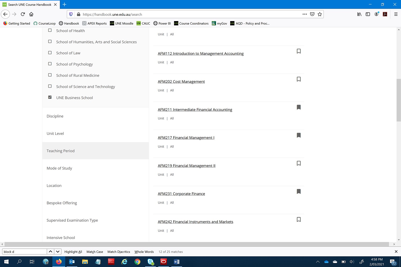Click the vertical page scrollbar thumb
The height and width of the screenshot is (267, 401).
(x=399, y=100)
